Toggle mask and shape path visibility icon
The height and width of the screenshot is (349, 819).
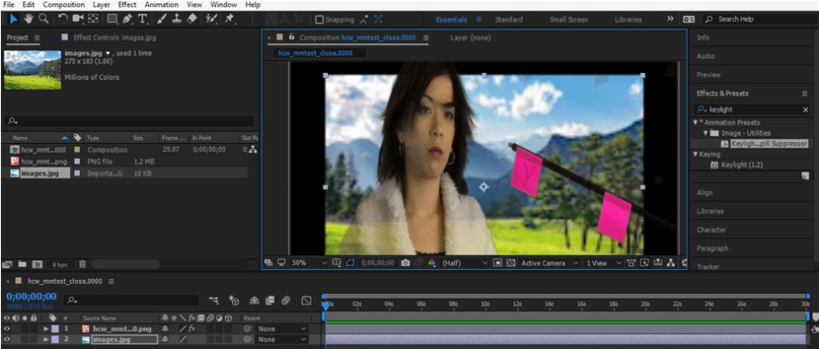pos(350,263)
